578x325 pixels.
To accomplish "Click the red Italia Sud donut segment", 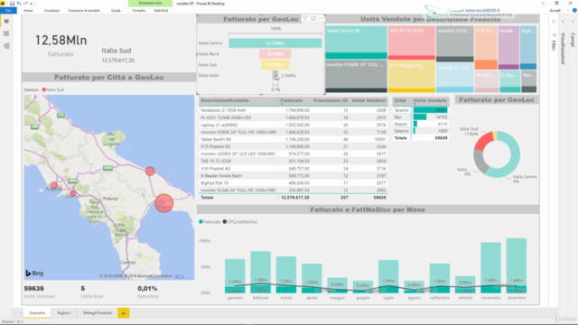I will [x=483, y=142].
